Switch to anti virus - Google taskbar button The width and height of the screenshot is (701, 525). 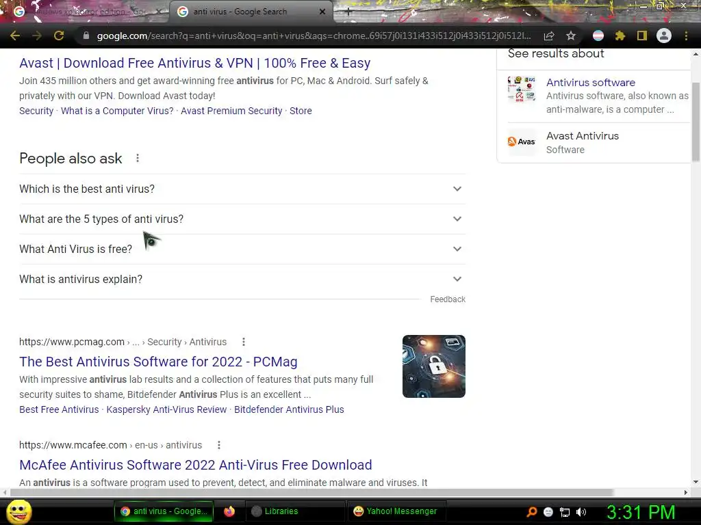point(164,511)
